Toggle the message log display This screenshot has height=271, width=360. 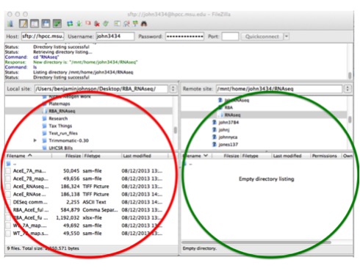coord(24,24)
